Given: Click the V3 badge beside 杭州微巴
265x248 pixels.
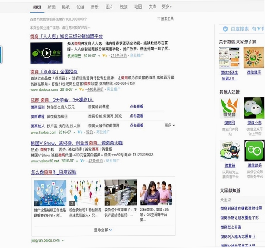Looking at the screenshot, I should coord(105,55).
